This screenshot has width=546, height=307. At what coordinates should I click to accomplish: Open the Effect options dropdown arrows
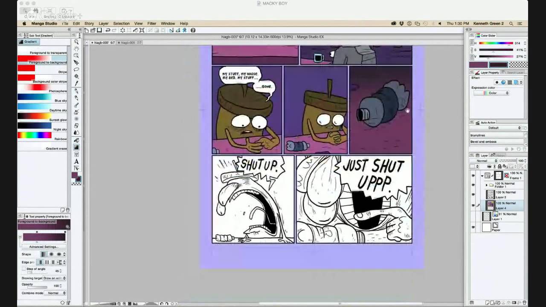pyautogui.click(x=521, y=82)
